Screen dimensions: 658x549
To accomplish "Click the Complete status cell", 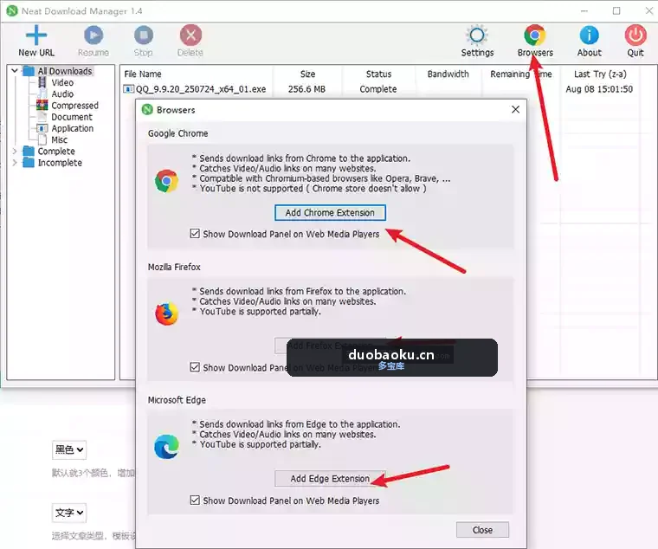I will 378,89.
